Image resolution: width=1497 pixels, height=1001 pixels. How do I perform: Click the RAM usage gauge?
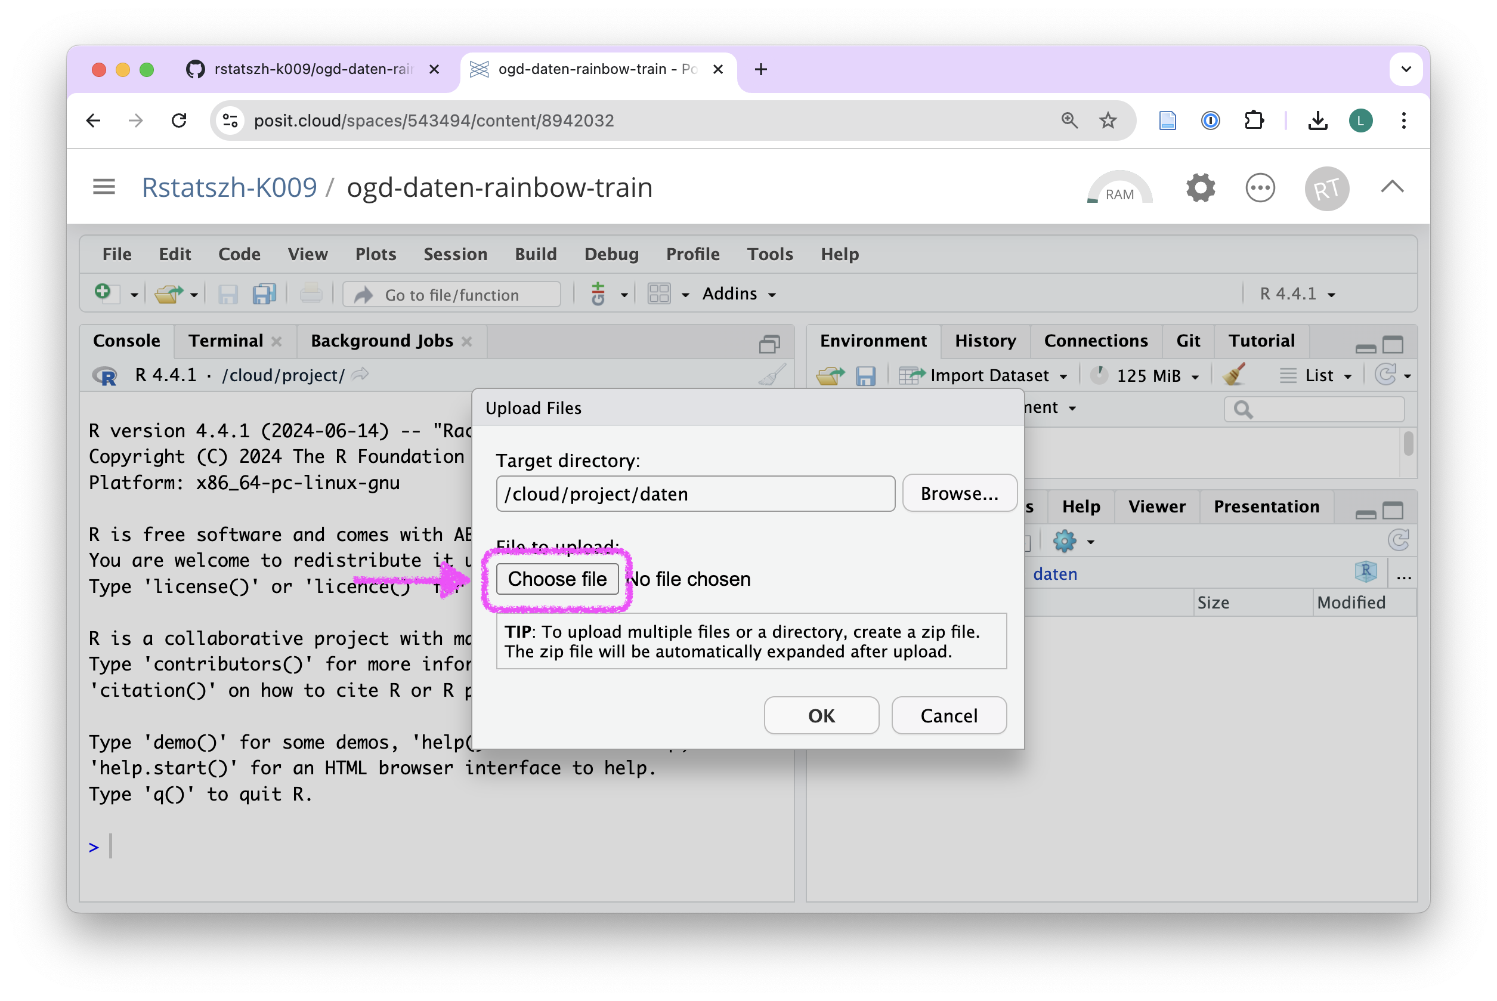[1119, 189]
